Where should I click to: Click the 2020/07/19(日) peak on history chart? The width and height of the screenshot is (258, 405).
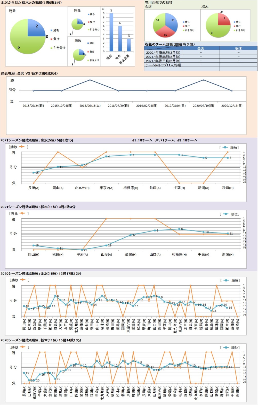point(203,80)
